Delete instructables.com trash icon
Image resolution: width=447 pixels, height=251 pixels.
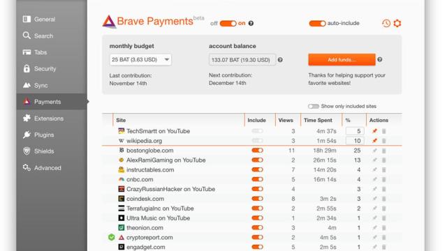pyautogui.click(x=384, y=169)
